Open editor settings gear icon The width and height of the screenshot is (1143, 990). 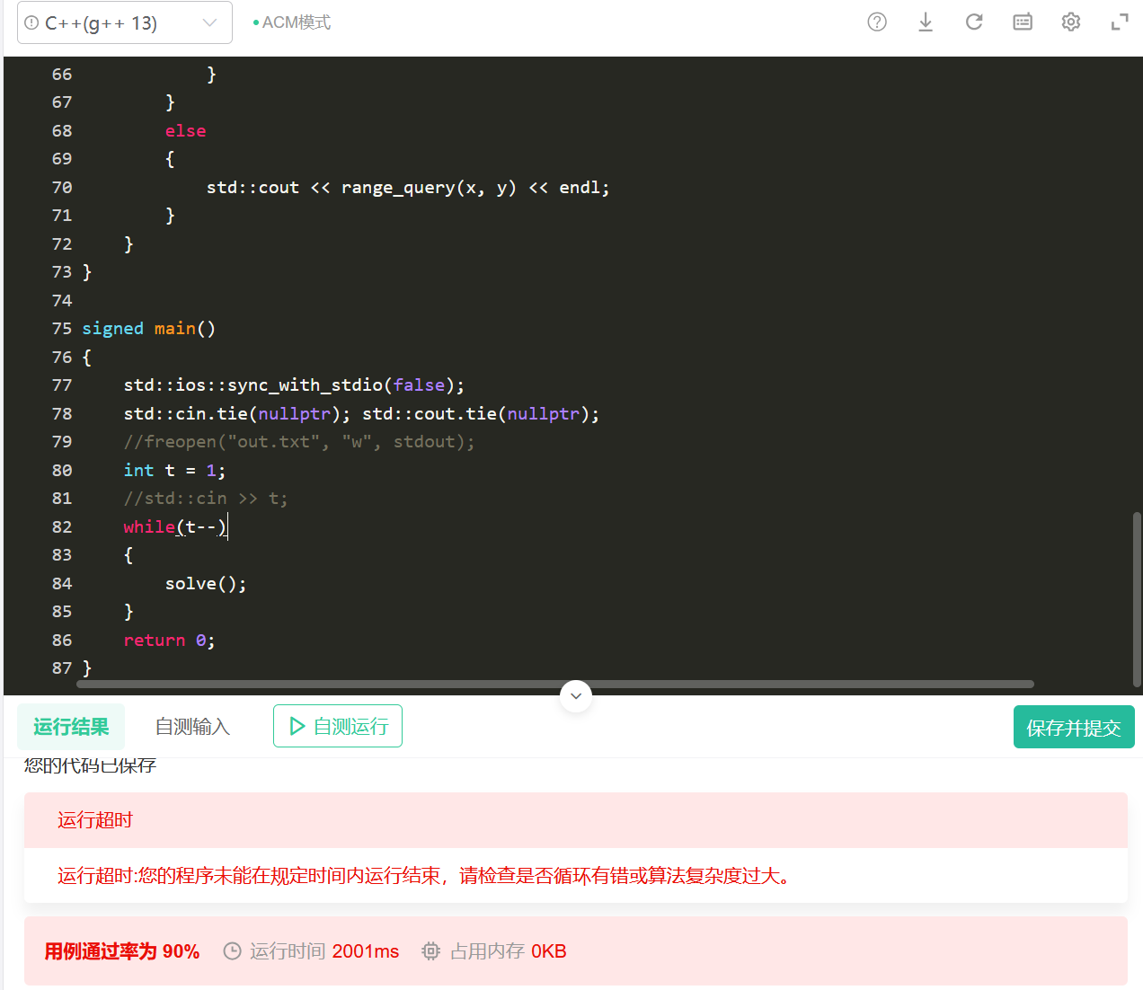1070,22
